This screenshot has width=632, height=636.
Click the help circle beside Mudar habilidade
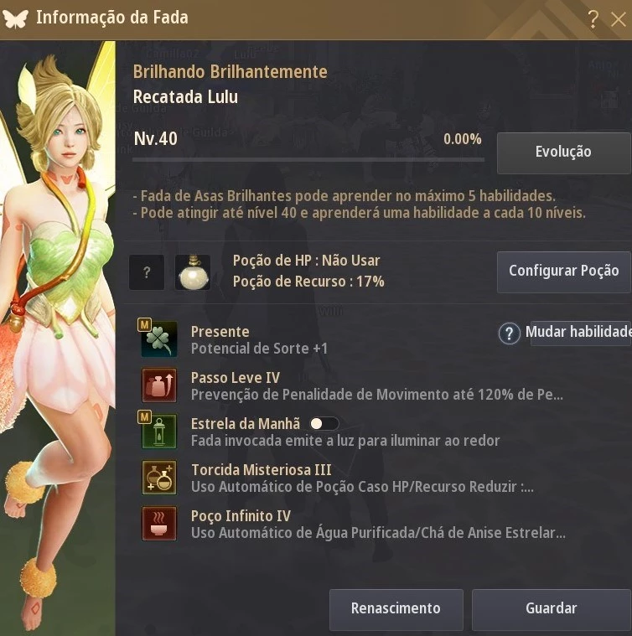(x=509, y=334)
